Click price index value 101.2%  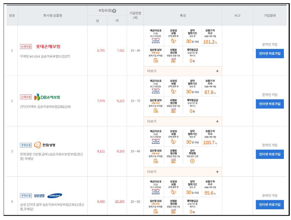coord(210,42)
